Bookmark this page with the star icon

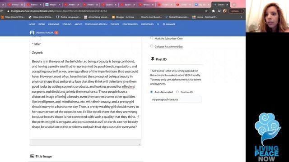point(206,11)
